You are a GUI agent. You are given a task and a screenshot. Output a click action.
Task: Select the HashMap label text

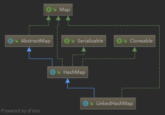click(74, 72)
